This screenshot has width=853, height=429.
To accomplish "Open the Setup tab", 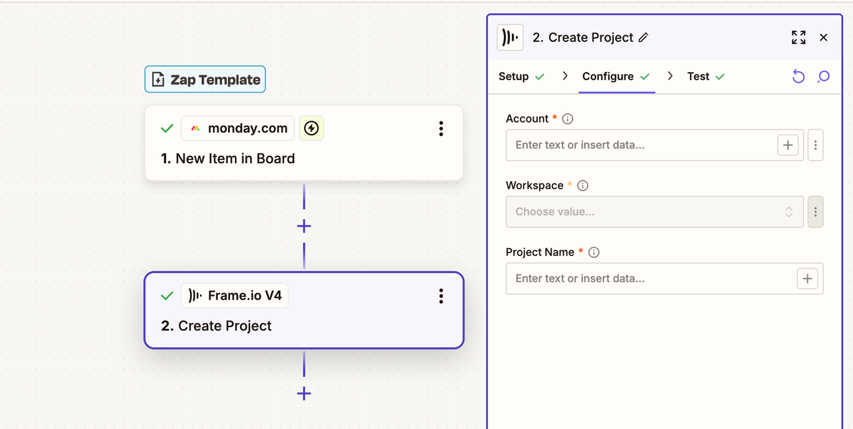I will [514, 77].
